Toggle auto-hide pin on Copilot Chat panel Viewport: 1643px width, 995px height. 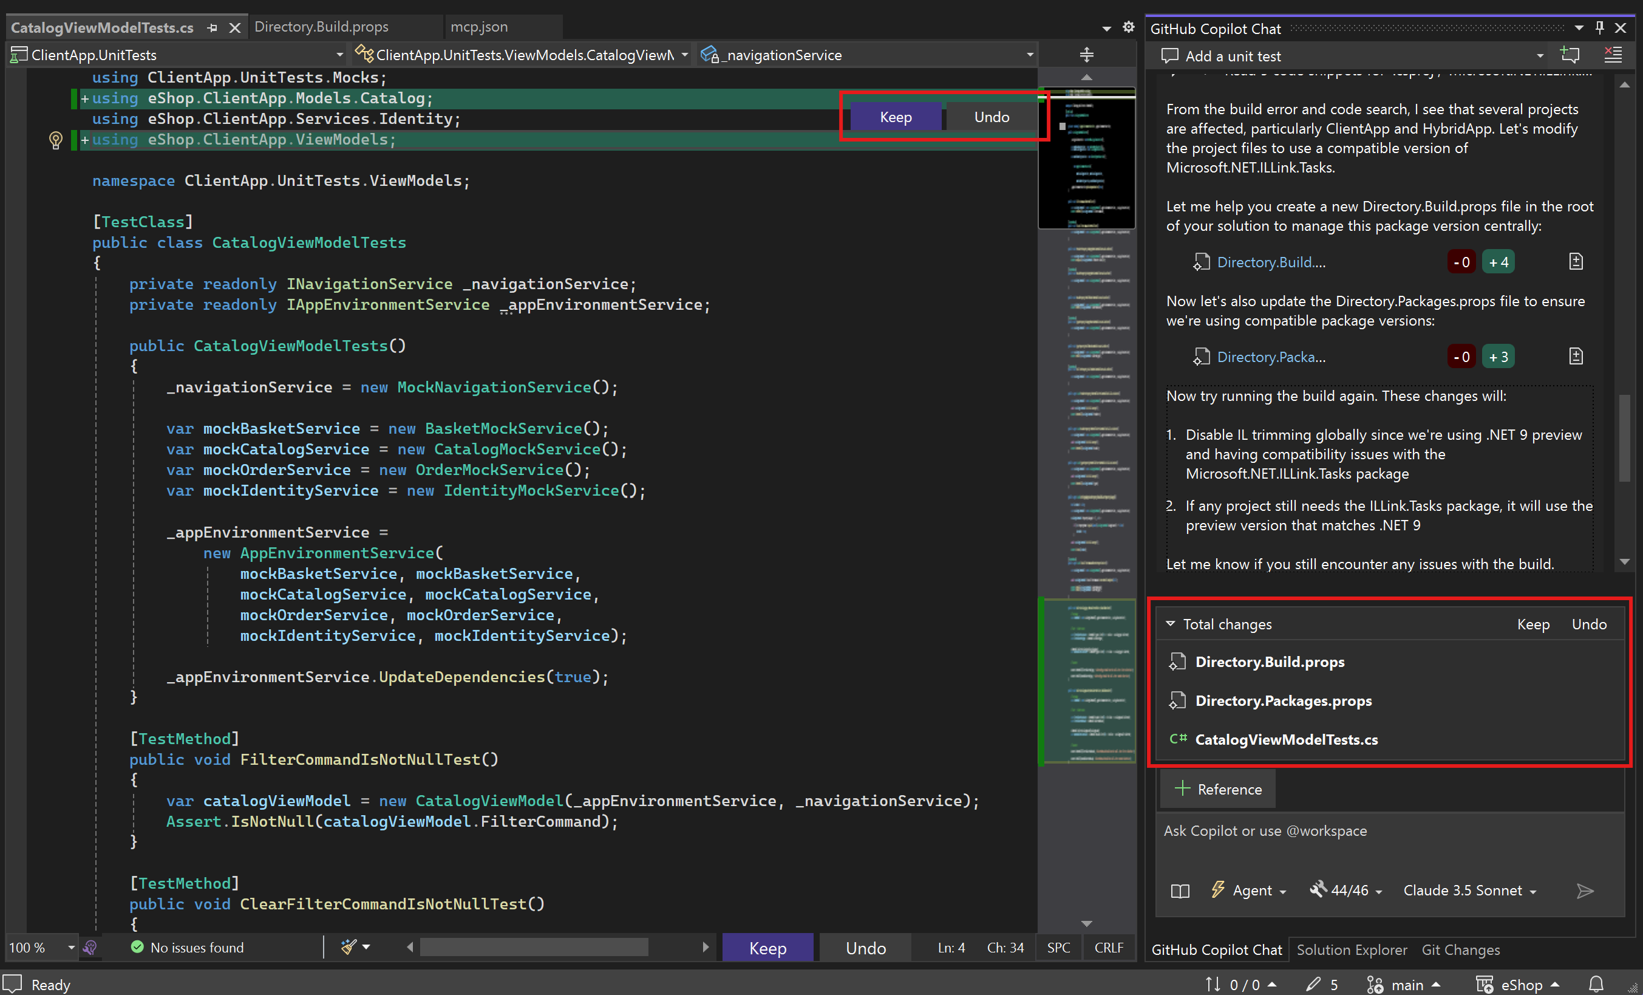point(1600,27)
